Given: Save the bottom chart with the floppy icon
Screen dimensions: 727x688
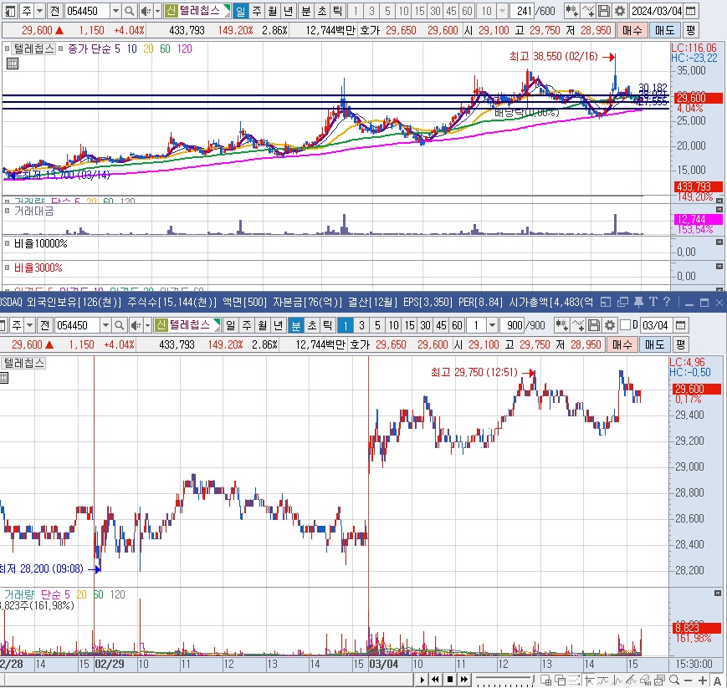Looking at the screenshot, I should [x=593, y=325].
